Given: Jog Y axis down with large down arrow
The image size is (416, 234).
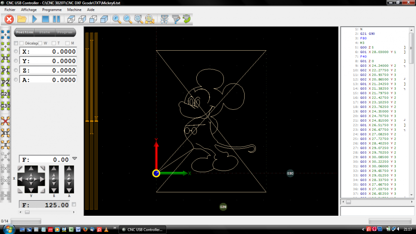Looking at the screenshot, I should coord(31,190).
